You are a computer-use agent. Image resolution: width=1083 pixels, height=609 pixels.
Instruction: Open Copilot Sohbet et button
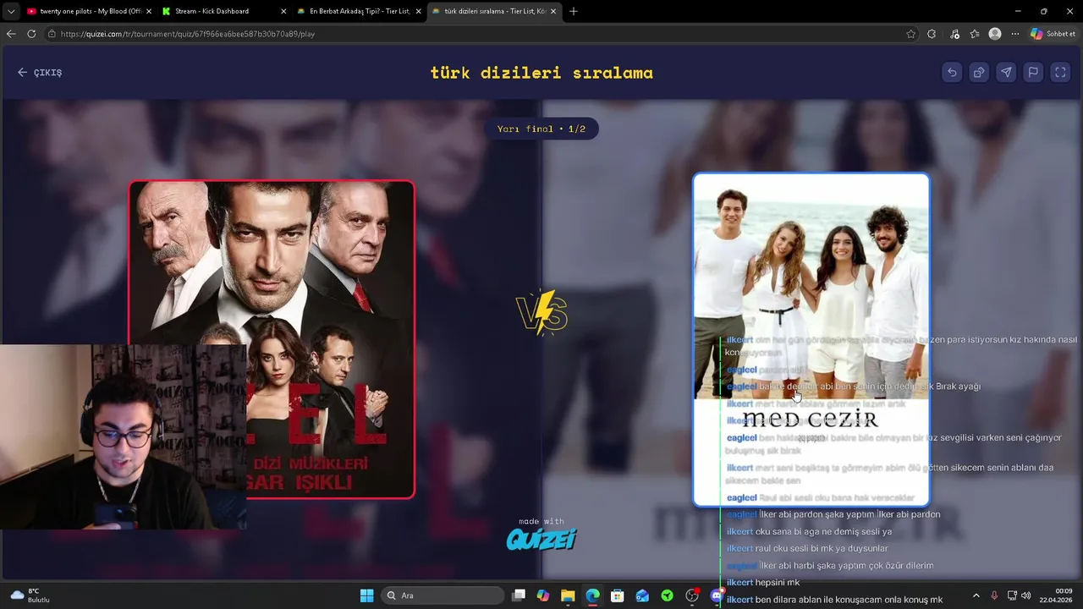[x=1053, y=34]
